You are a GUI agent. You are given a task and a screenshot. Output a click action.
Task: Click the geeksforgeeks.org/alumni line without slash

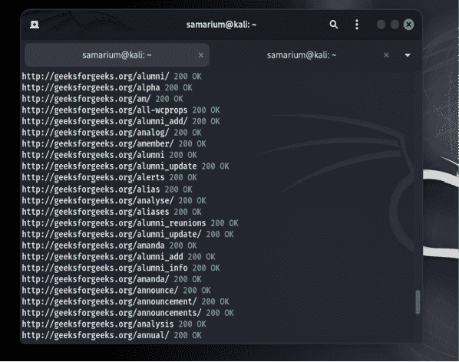click(109, 155)
